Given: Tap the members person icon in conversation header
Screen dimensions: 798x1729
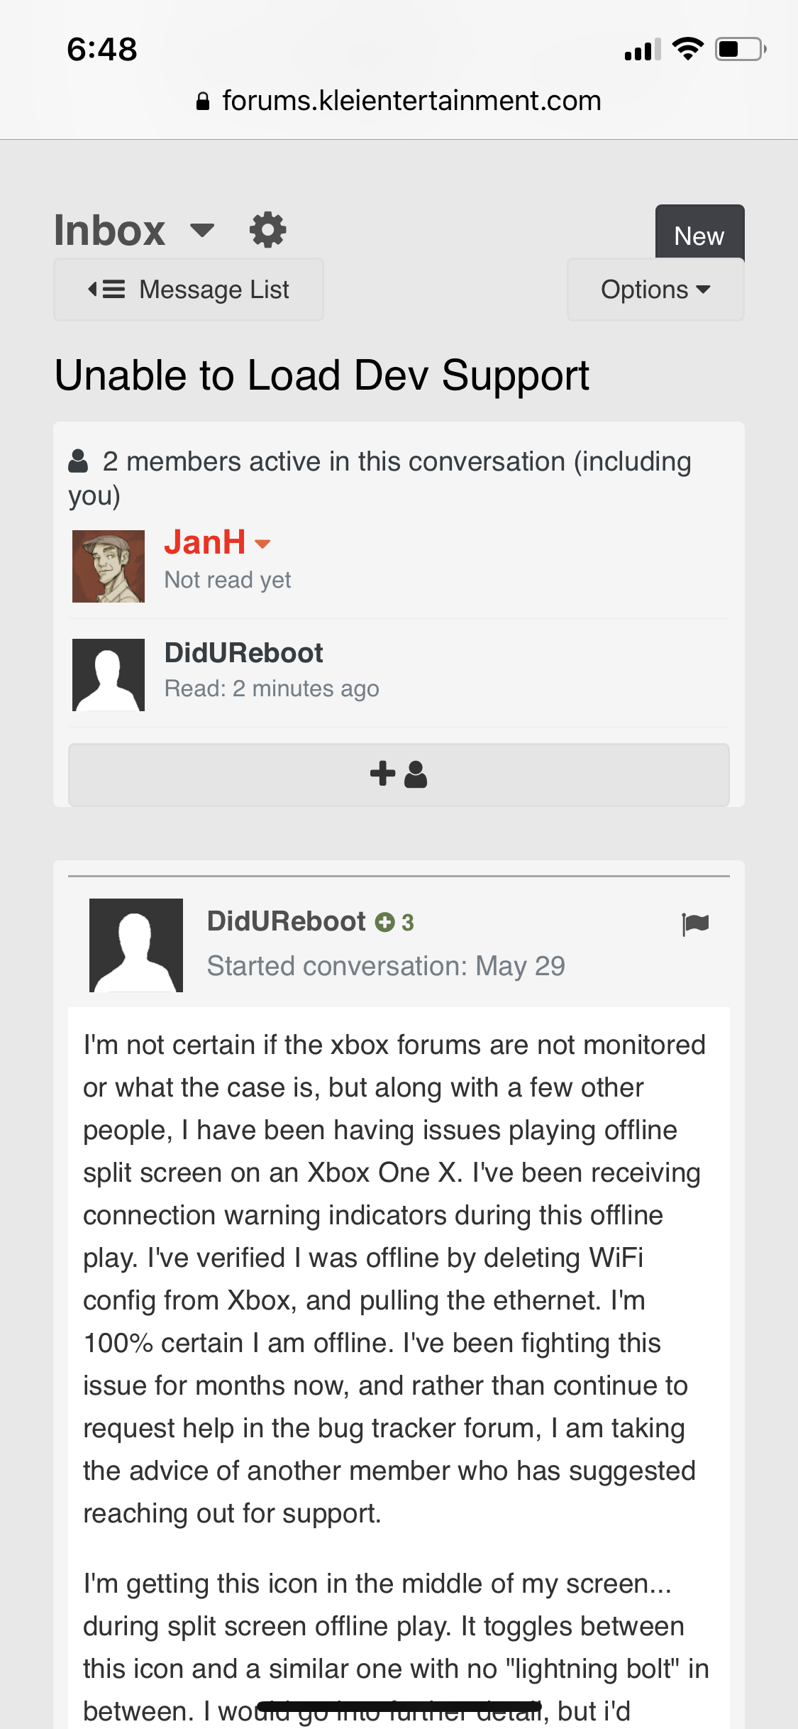Looking at the screenshot, I should (x=78, y=461).
